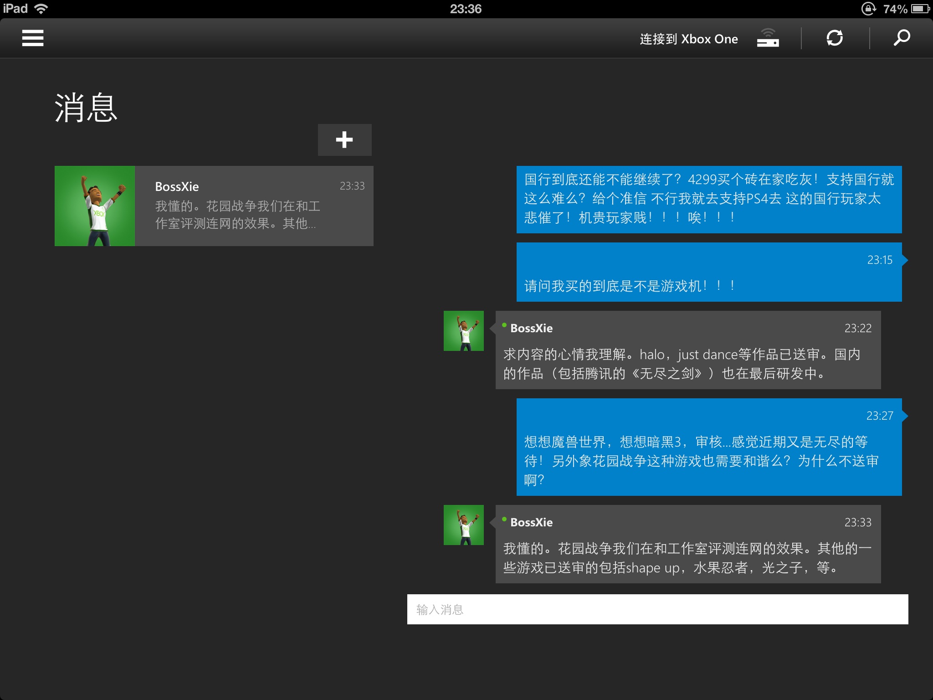Viewport: 933px width, 700px height.
Task: Tap the Wi-Fi indicator in the status bar
Action: pos(41,8)
